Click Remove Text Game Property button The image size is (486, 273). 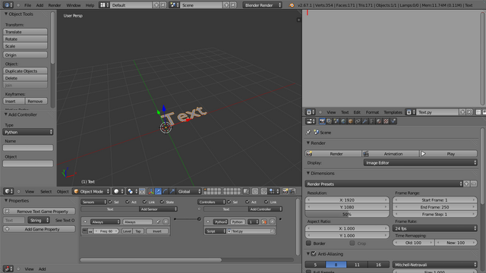pos(39,211)
